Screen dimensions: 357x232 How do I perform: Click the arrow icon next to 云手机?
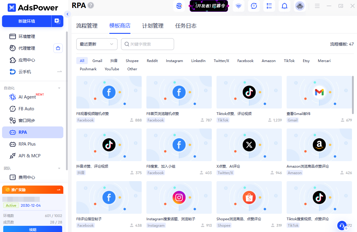click(59, 71)
